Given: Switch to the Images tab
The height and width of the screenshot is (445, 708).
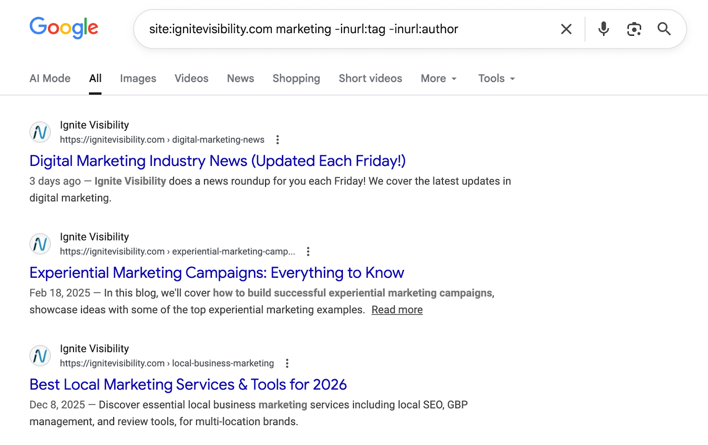Looking at the screenshot, I should (138, 78).
